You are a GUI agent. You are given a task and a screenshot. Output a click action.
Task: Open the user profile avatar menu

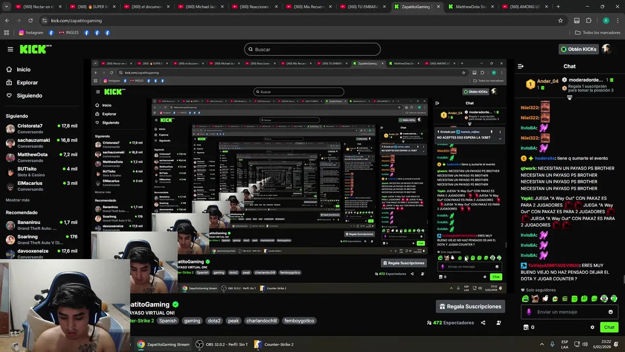tap(606, 49)
